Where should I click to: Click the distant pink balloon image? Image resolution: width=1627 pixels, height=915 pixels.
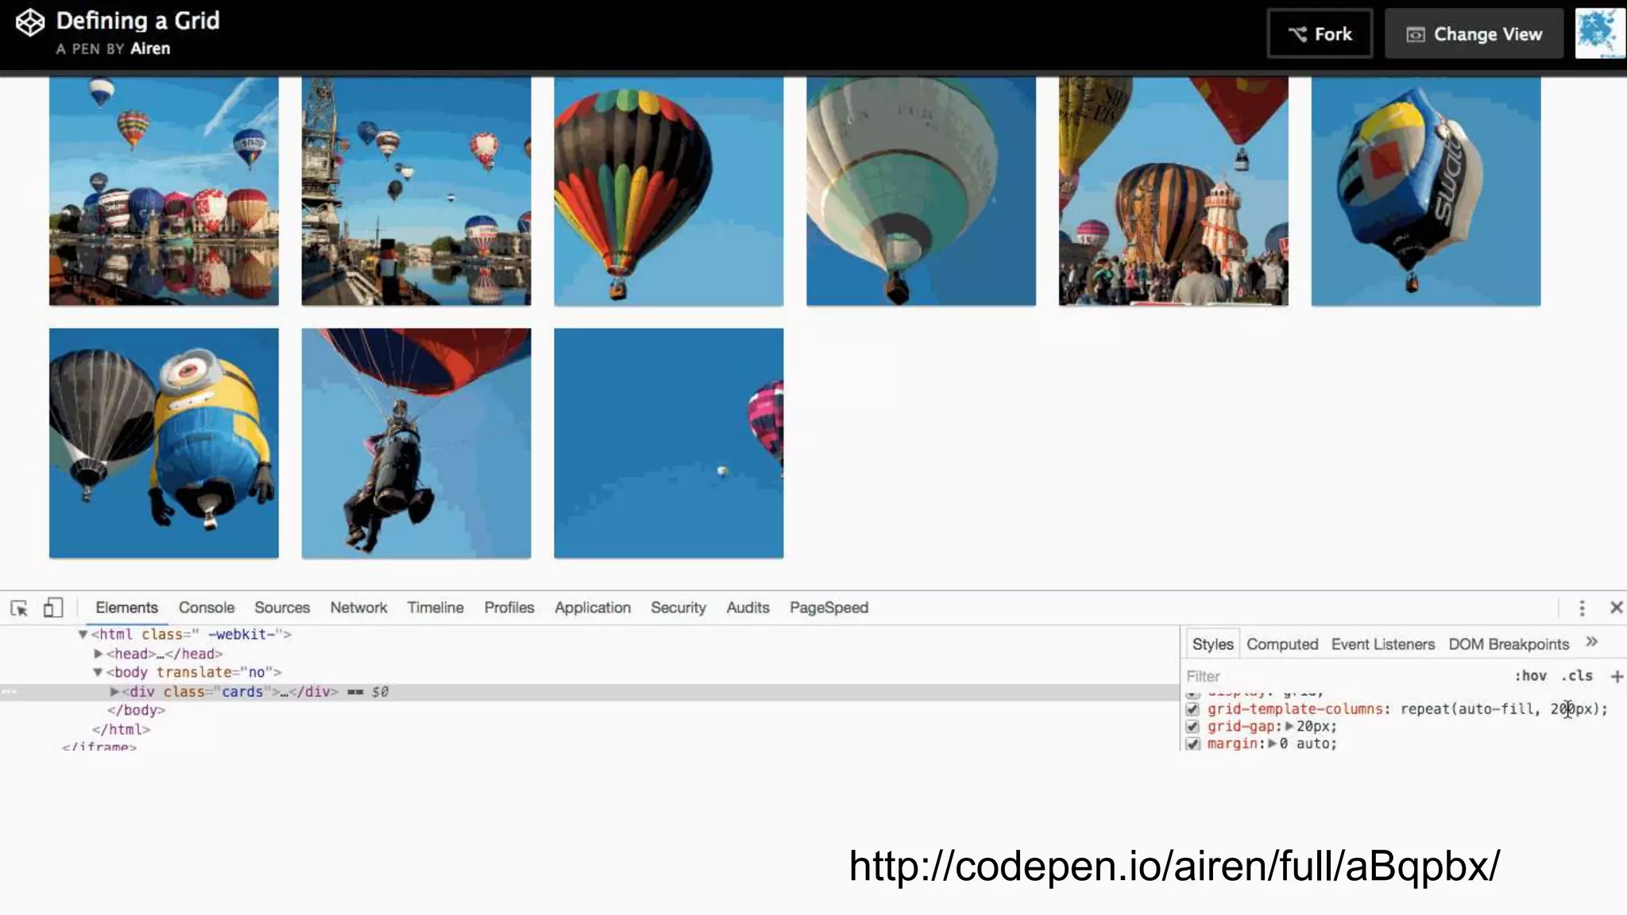669,443
